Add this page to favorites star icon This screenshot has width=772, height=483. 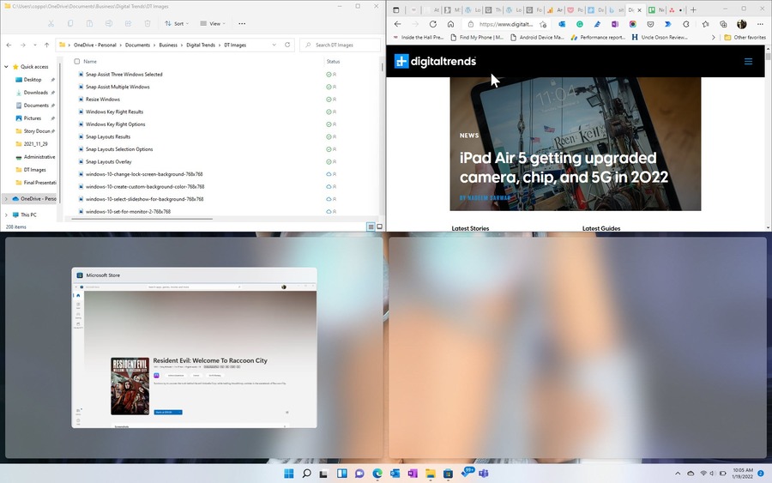[543, 24]
